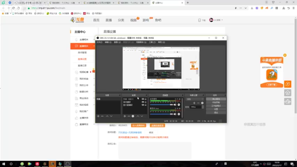Screen dimensions: 297x167
Task: Click 开始录制 to start recording
Action: 216,102
